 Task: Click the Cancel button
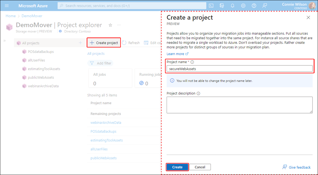point(200,167)
